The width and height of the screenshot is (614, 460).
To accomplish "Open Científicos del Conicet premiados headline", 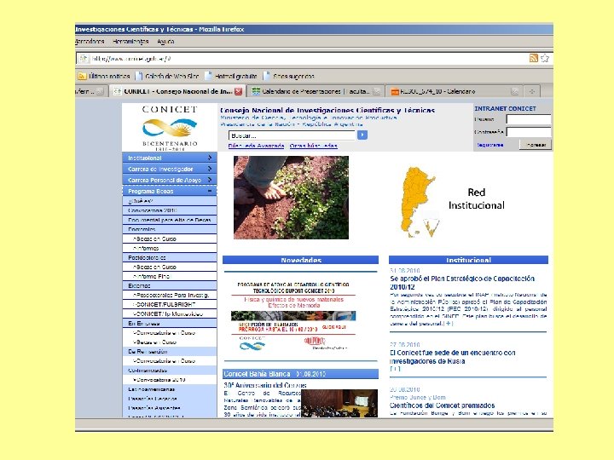I will [x=442, y=405].
